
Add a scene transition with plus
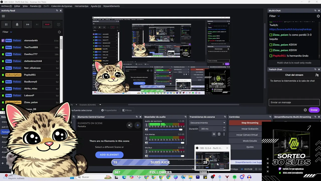tap(214, 134)
